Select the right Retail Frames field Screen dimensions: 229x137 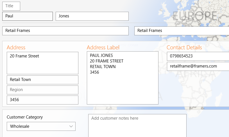182,31
